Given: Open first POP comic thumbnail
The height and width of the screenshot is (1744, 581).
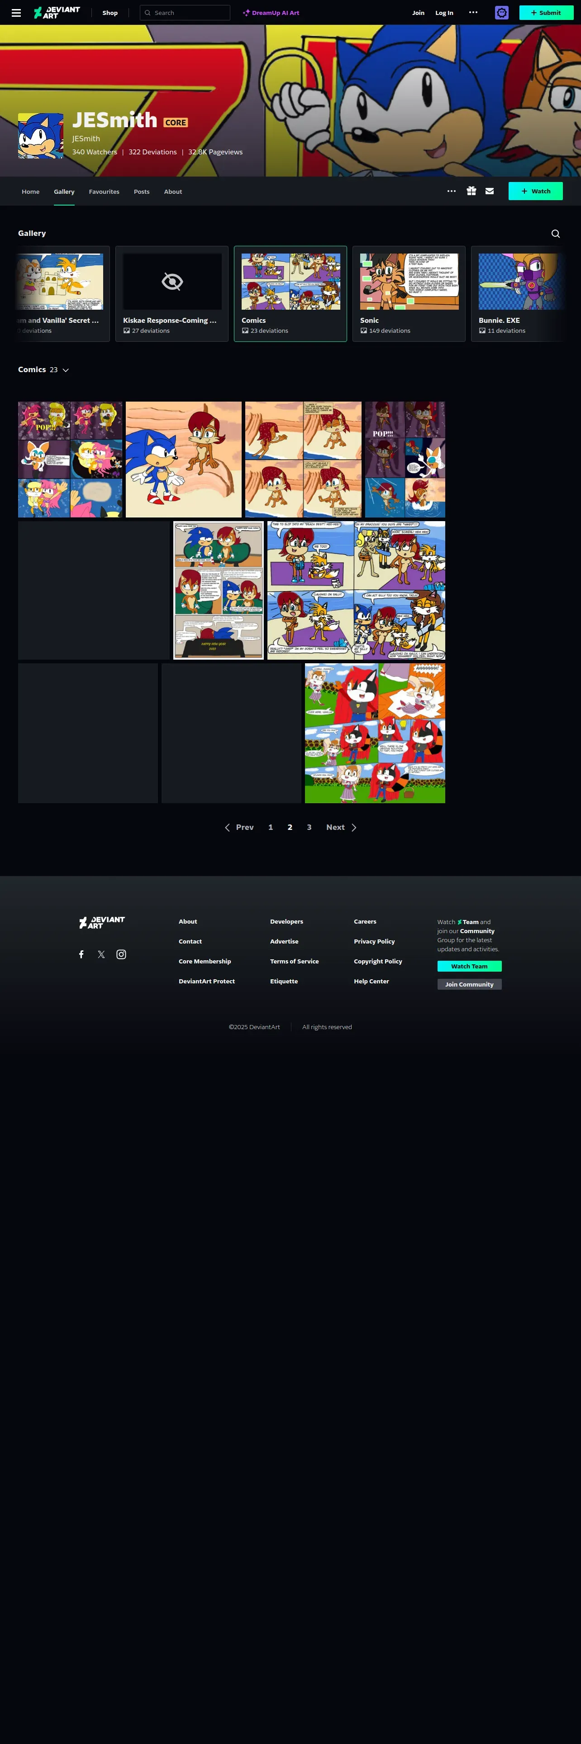Looking at the screenshot, I should [70, 460].
